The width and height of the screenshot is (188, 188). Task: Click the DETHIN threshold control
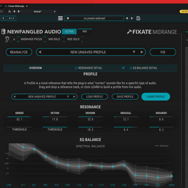coord(55,129)
